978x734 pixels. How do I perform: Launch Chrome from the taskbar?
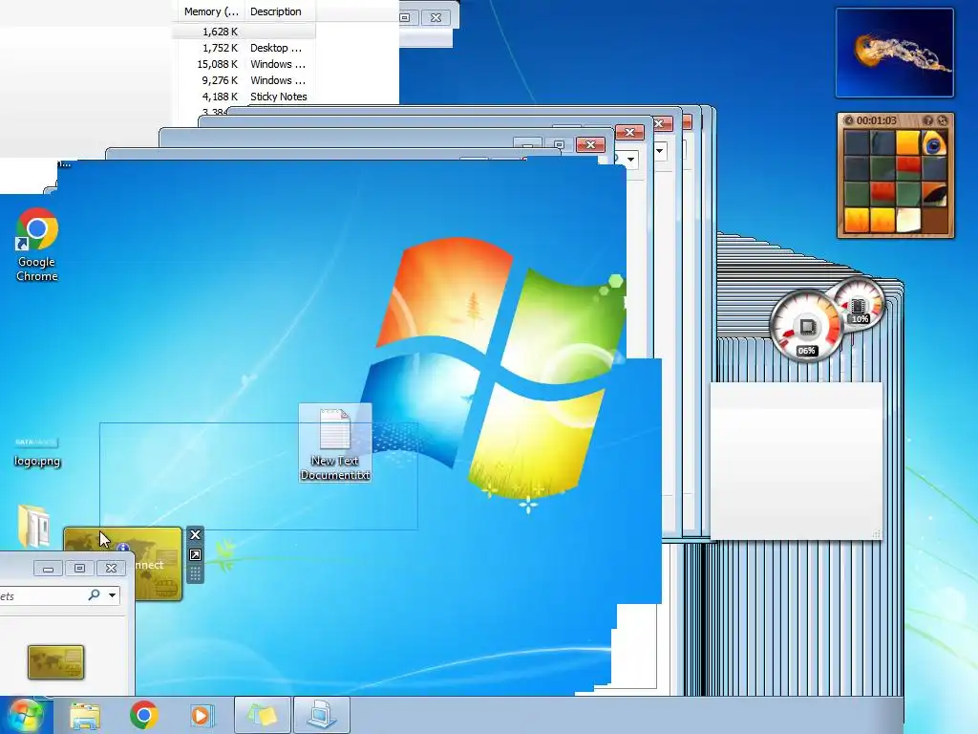pyautogui.click(x=143, y=715)
